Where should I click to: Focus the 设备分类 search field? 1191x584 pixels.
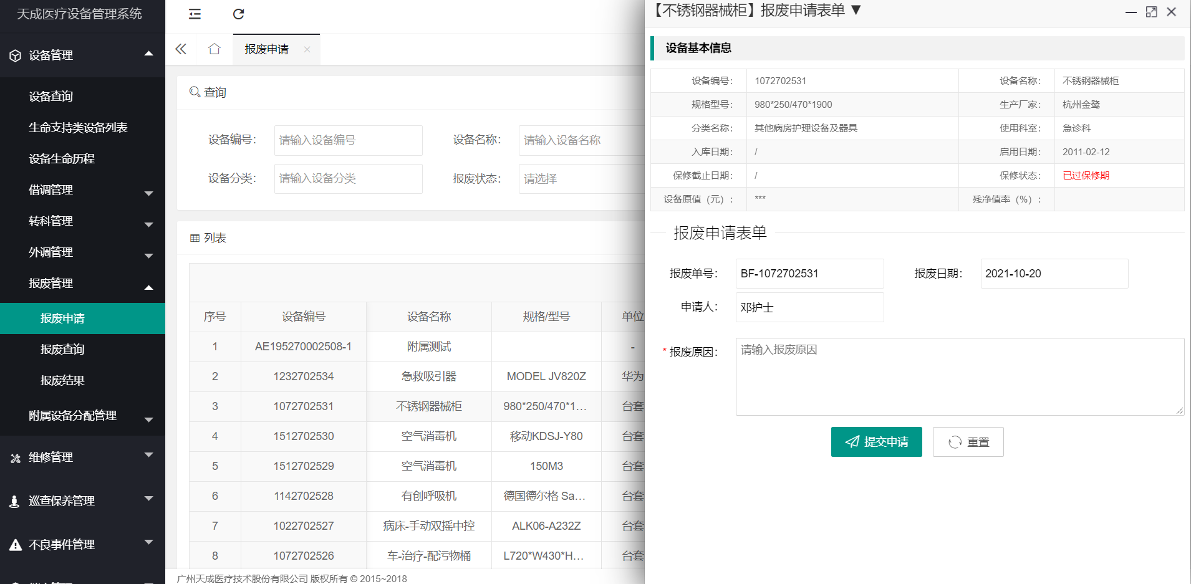click(x=348, y=179)
